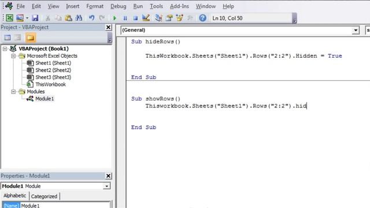Expand the (General) object dropdown
The image size is (370, 208).
click(x=356, y=30)
